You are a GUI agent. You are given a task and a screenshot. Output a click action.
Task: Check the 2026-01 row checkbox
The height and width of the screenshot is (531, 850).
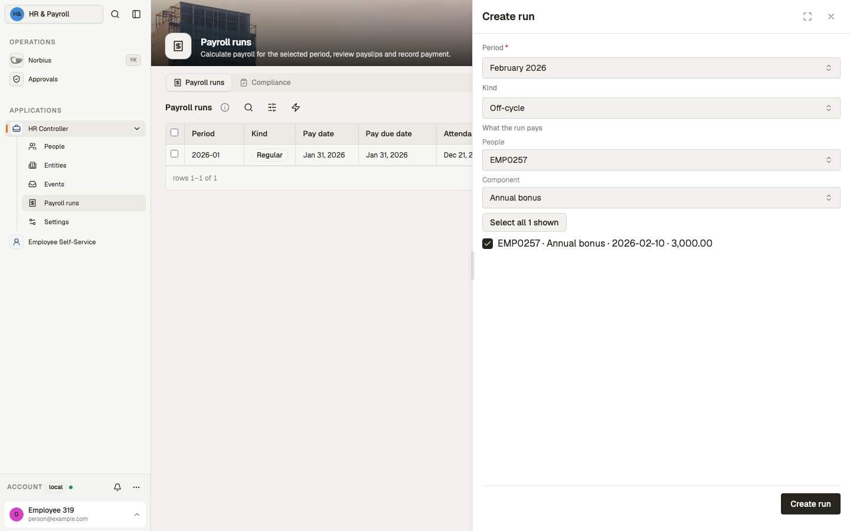click(174, 154)
